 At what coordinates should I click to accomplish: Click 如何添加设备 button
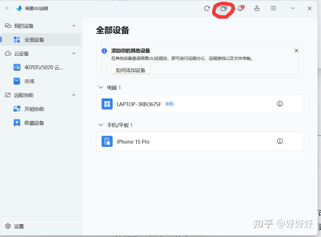pyautogui.click(x=131, y=70)
